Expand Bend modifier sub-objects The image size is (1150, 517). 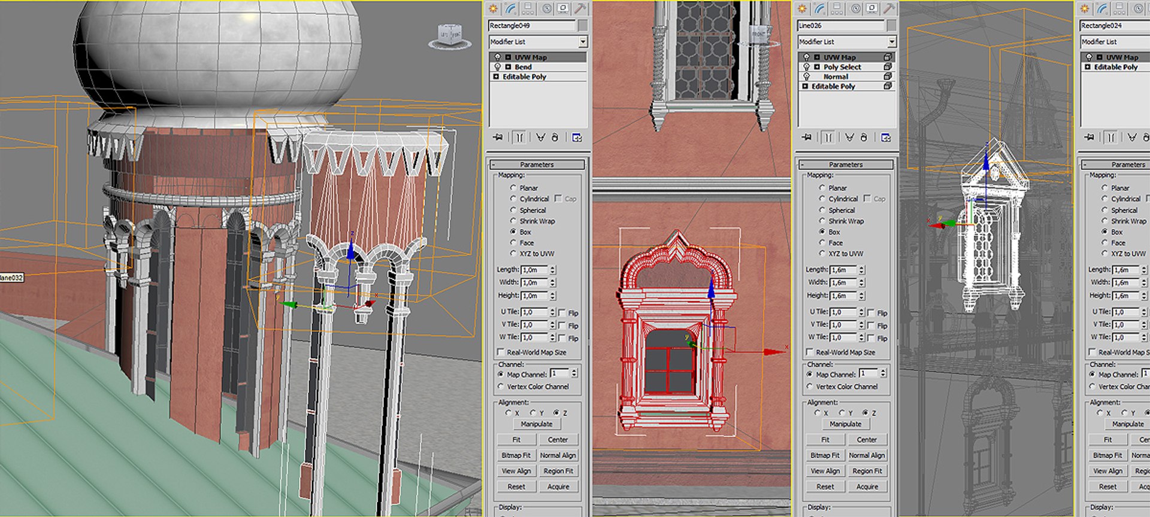point(508,67)
